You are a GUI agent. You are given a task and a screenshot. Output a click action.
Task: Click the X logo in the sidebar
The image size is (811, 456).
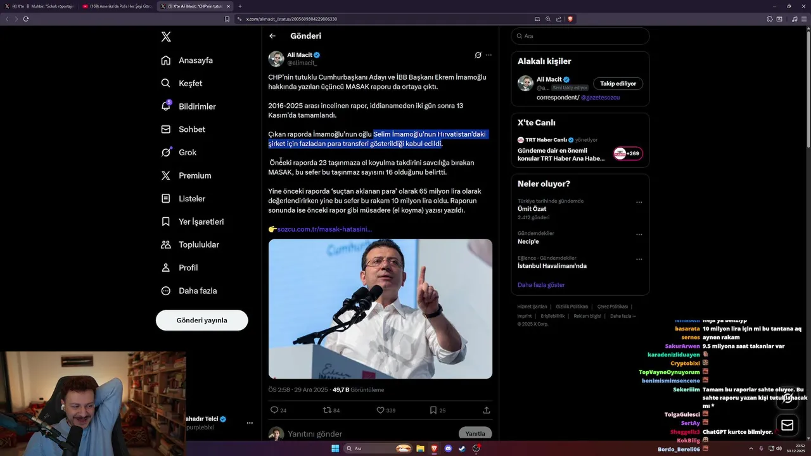[x=166, y=37]
